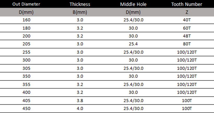Select the 160 diameter cell

coord(26,20)
